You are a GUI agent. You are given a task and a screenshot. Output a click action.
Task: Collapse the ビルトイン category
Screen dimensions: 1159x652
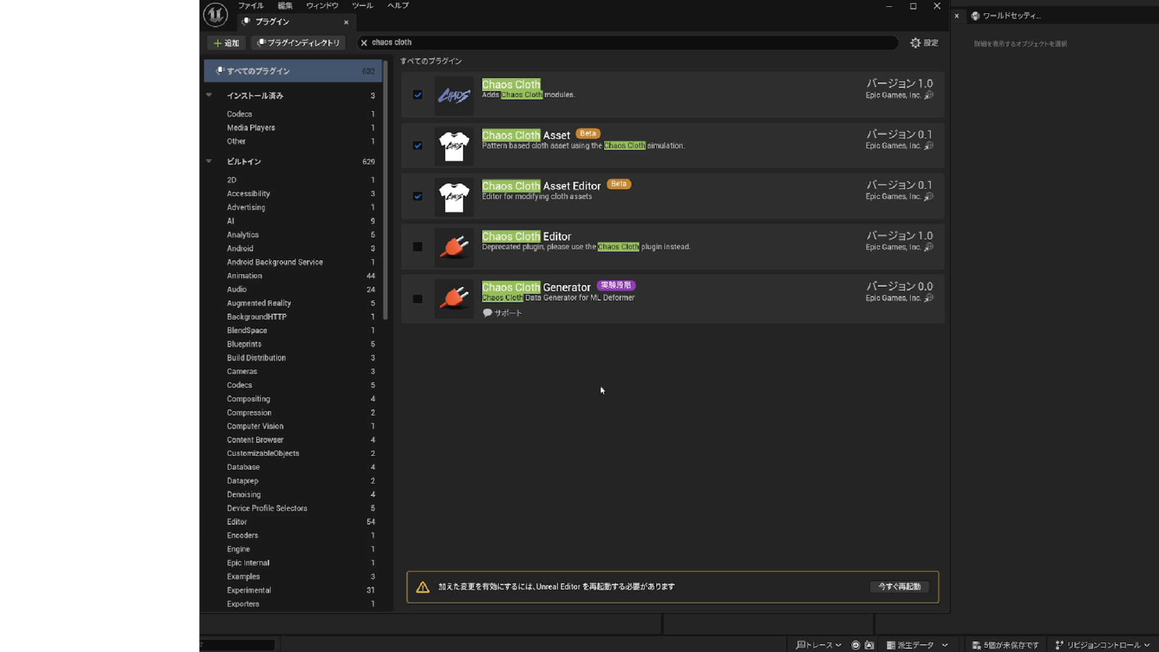(x=209, y=161)
